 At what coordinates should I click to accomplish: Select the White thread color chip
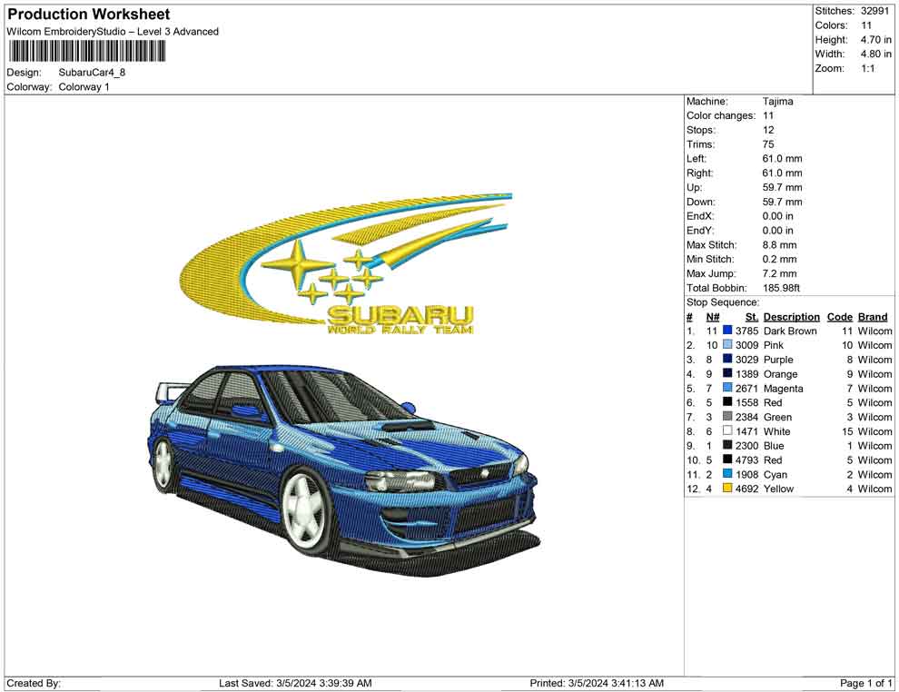click(726, 431)
